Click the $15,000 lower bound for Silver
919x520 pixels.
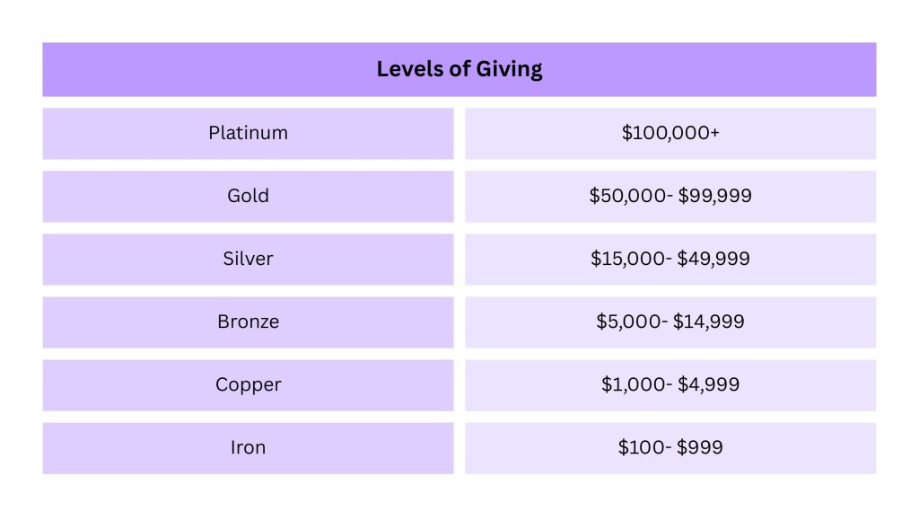coord(625,259)
